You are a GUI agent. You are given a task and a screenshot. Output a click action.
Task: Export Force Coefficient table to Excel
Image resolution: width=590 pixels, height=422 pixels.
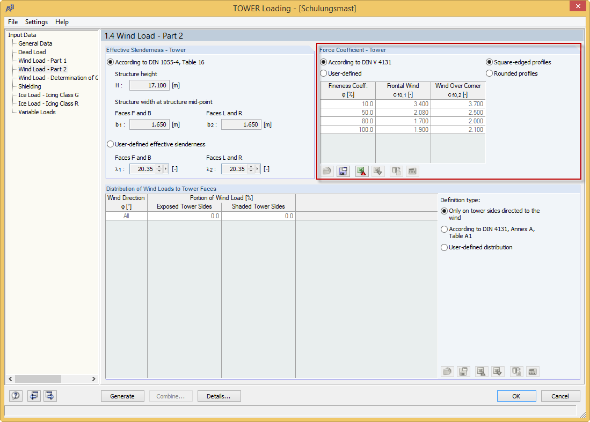[x=362, y=171]
